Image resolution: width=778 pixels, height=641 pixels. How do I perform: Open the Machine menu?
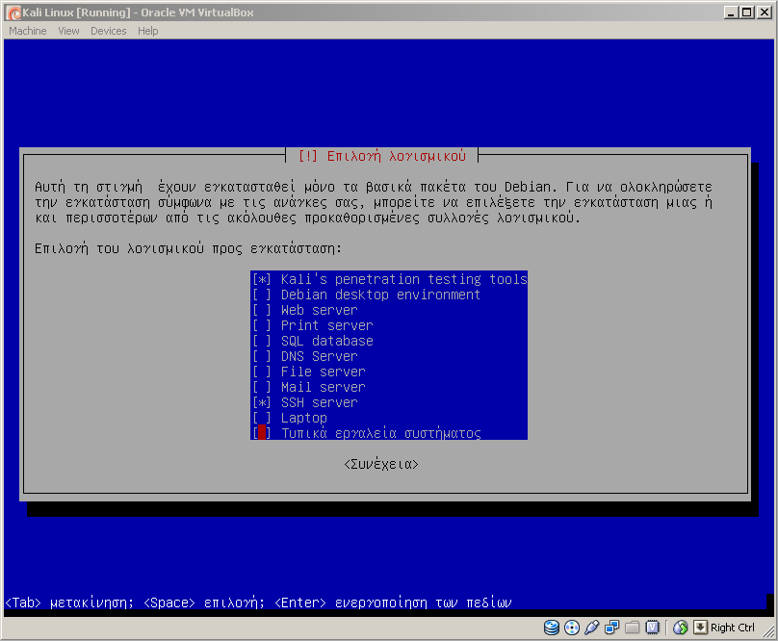click(x=28, y=31)
